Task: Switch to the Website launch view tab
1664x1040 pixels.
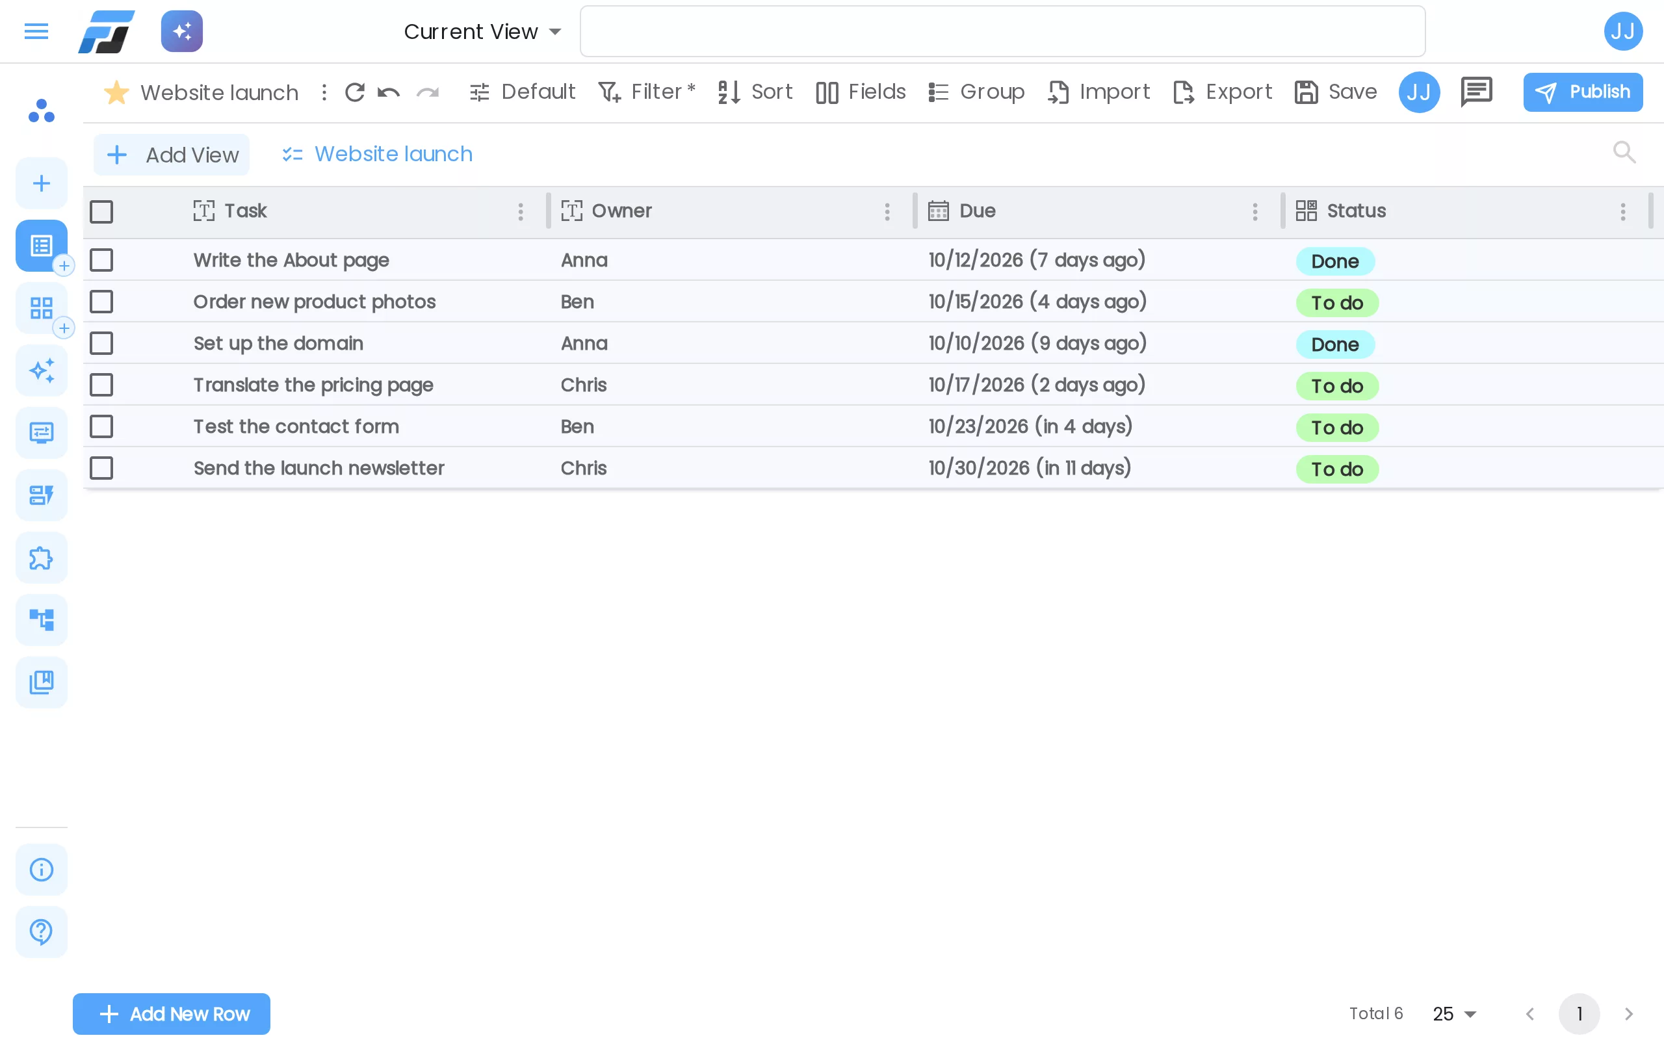Action: coord(378,154)
